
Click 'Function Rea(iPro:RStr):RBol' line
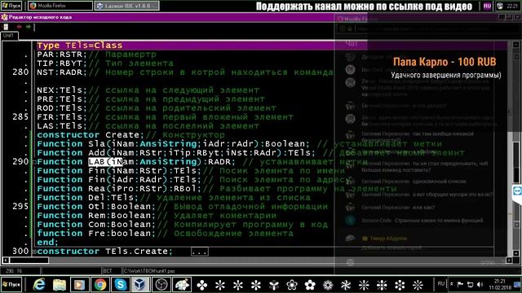[119, 189]
